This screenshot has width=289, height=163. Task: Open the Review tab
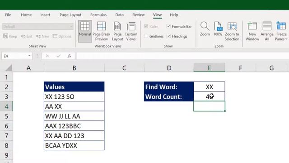(139, 15)
